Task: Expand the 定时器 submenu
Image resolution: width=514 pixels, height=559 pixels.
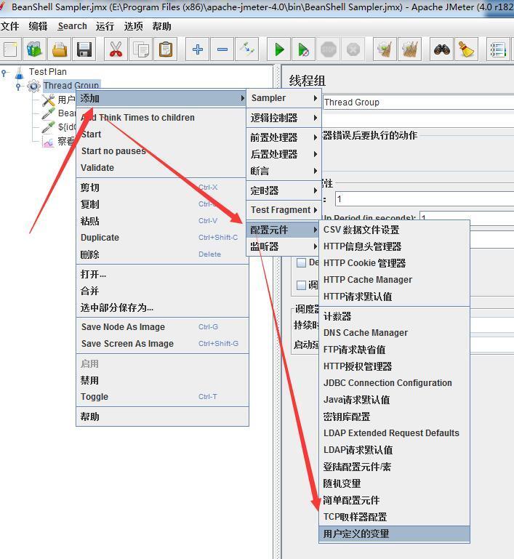Action: point(284,190)
